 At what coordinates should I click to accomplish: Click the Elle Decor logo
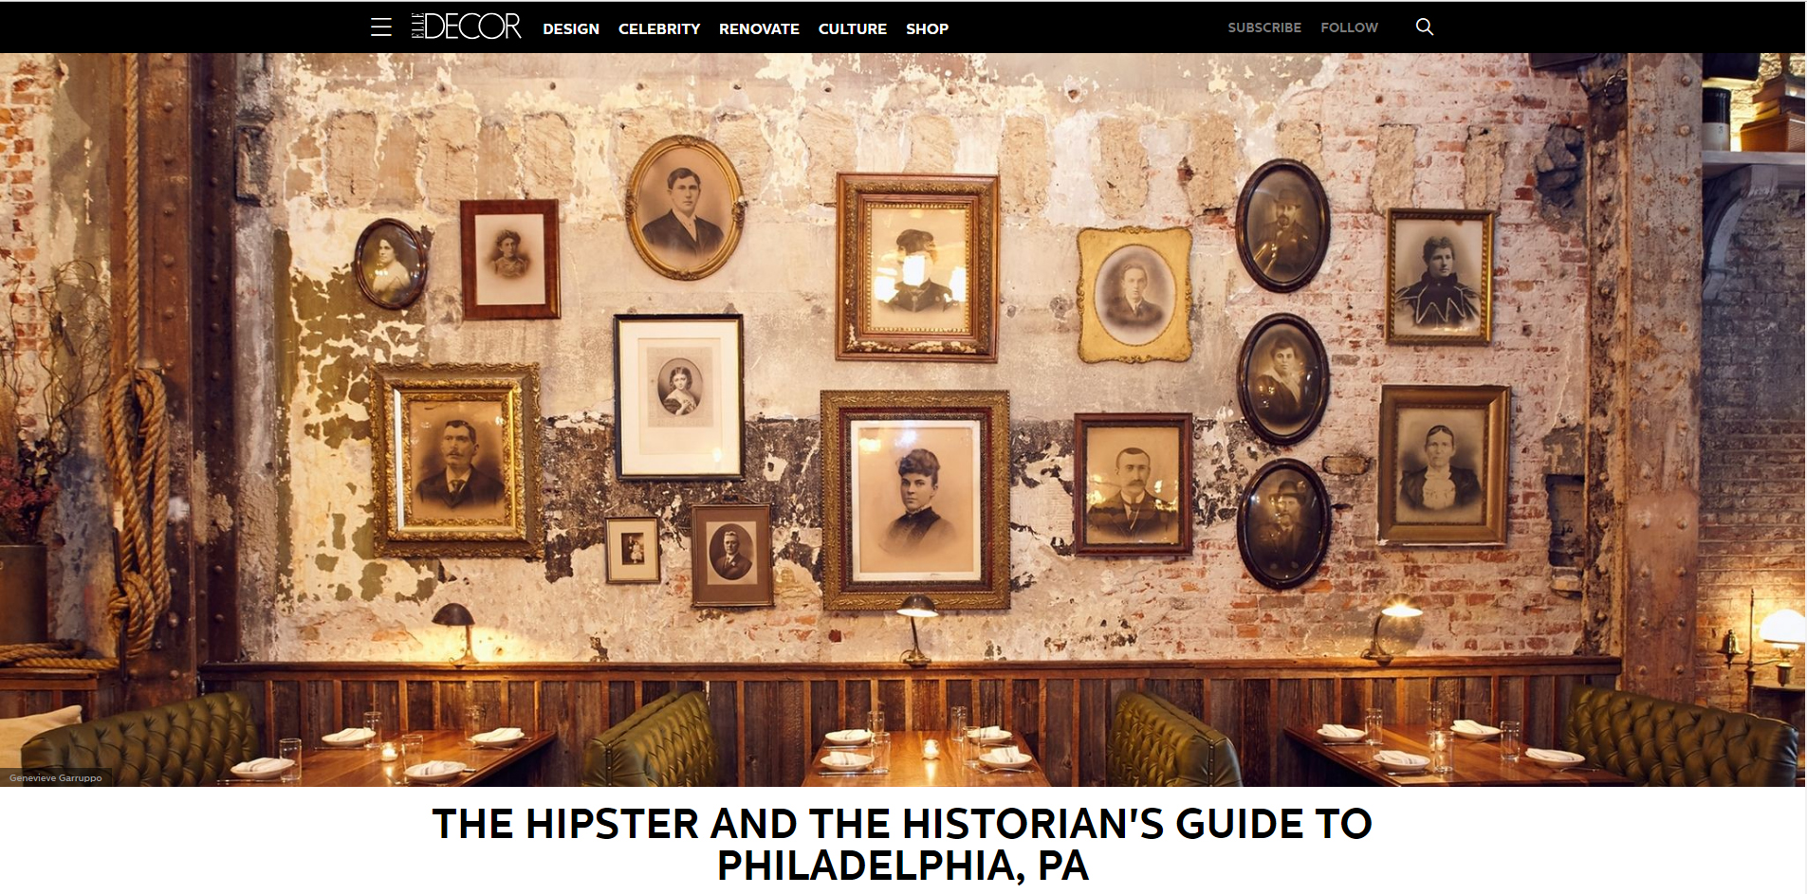pyautogui.click(x=466, y=27)
